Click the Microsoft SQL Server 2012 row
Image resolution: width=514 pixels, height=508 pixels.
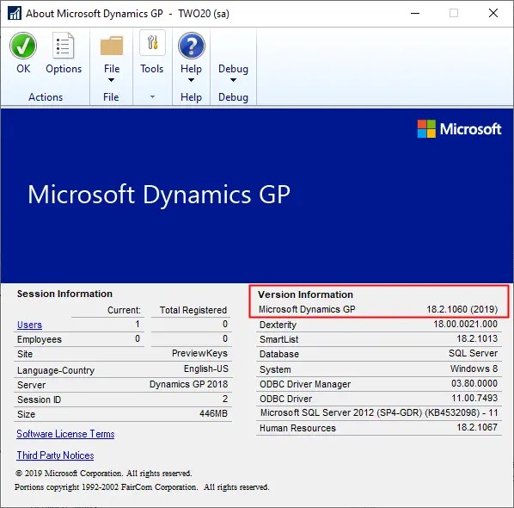(379, 412)
